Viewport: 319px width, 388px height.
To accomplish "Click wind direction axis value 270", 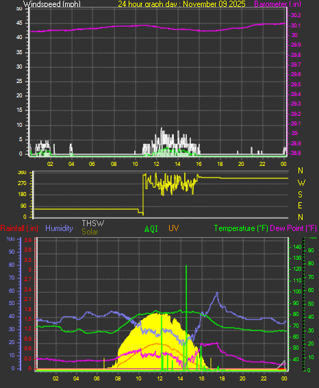I will pyautogui.click(x=22, y=183).
